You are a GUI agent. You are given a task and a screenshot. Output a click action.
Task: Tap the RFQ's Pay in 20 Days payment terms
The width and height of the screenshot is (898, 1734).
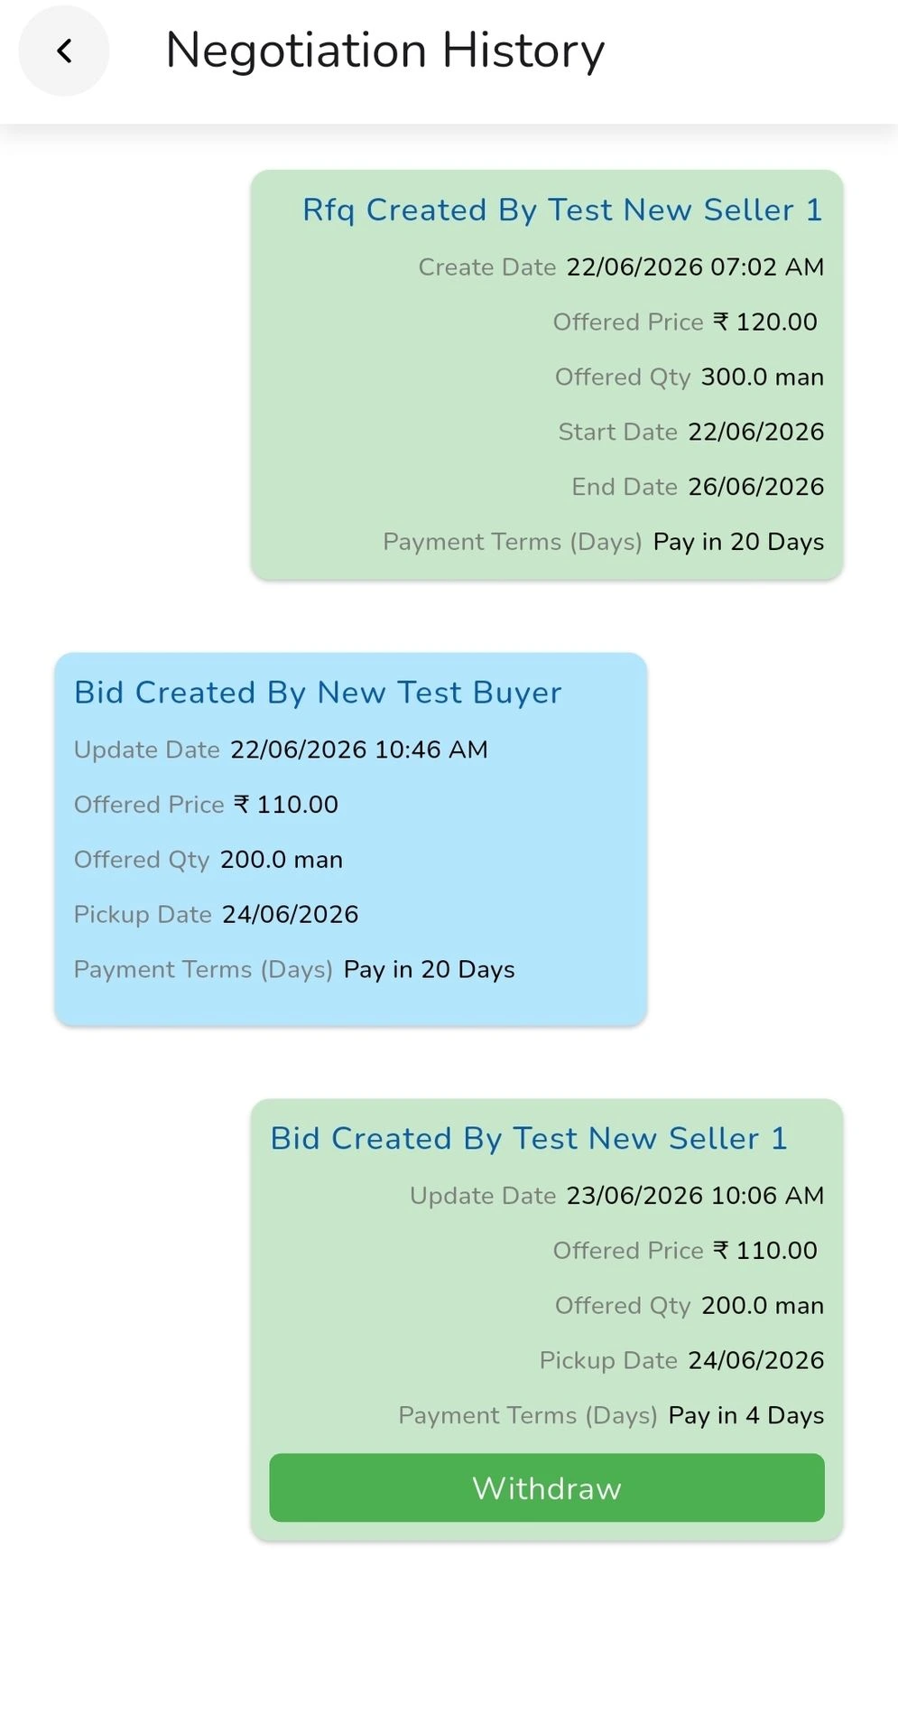coord(738,542)
